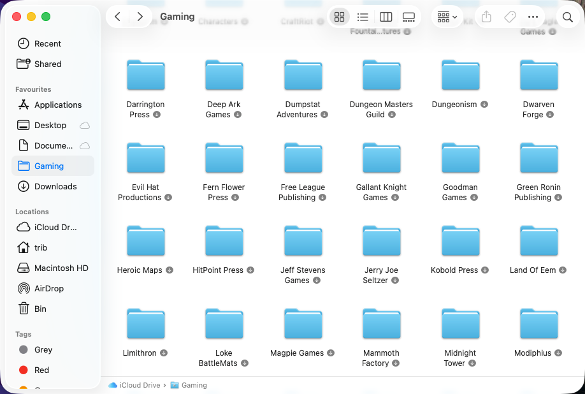Image resolution: width=585 pixels, height=394 pixels.
Task: Select the Dungeon Masters Guild folder
Action: (x=381, y=75)
